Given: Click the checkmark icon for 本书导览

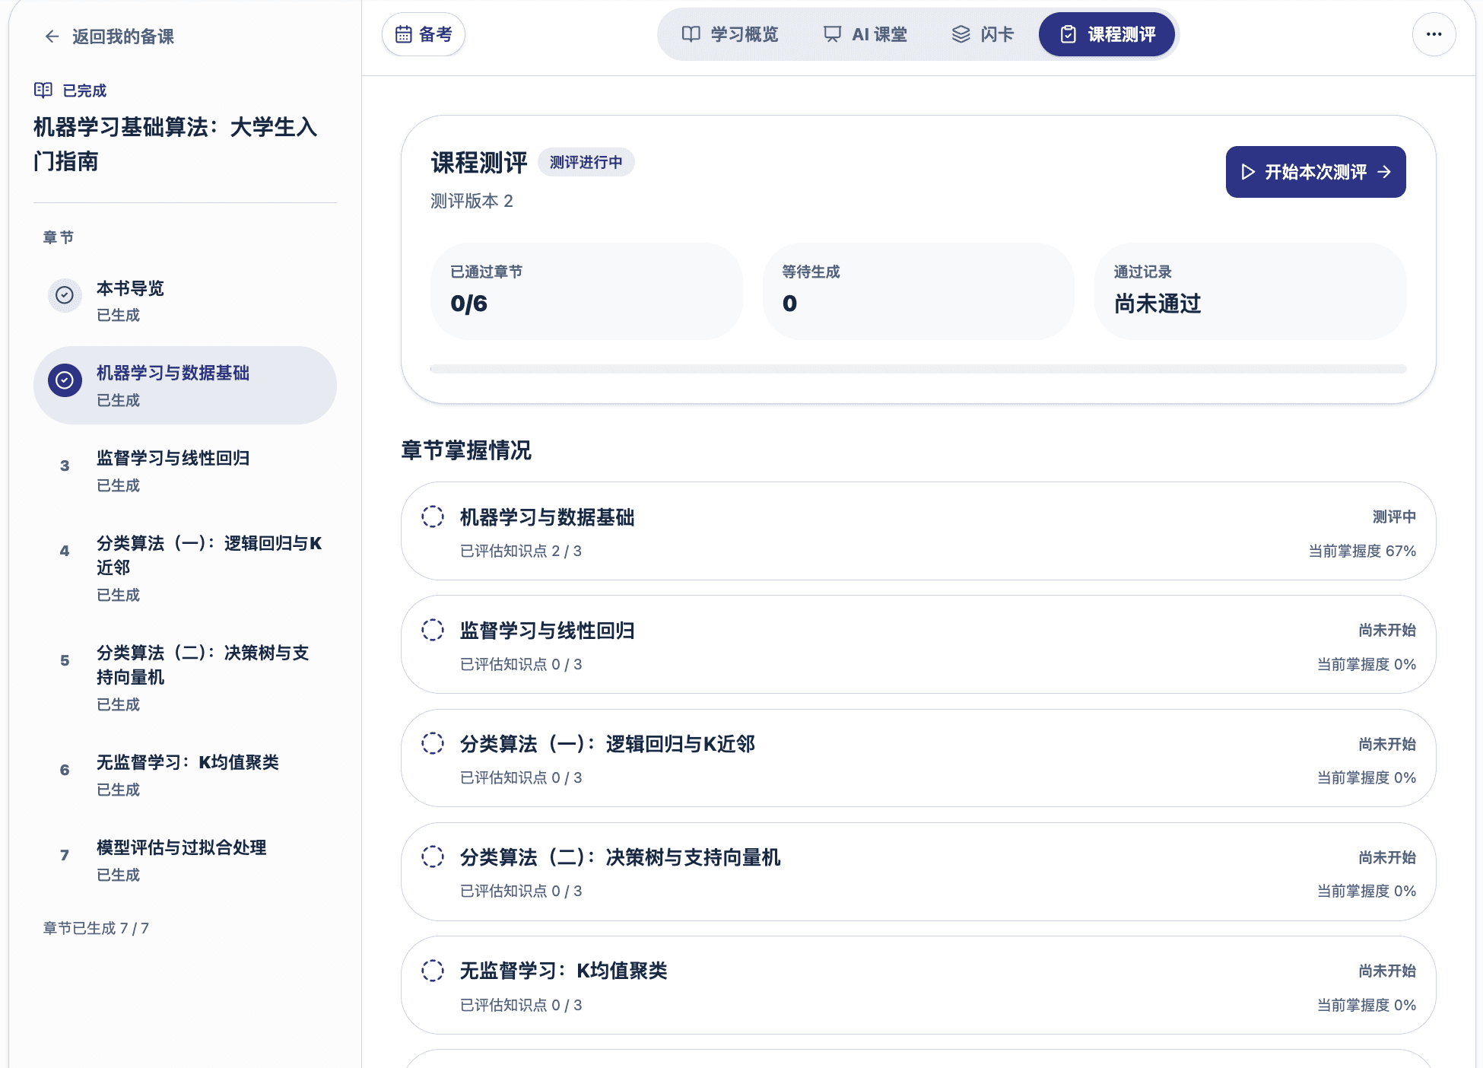Looking at the screenshot, I should click(x=65, y=295).
